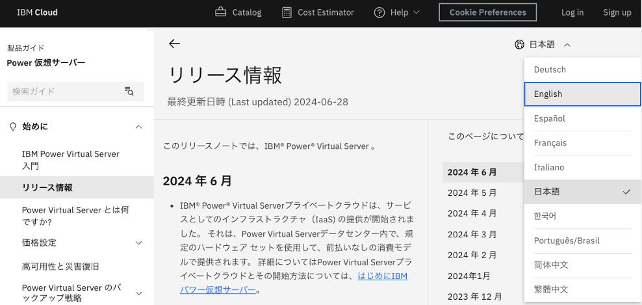Jump to 2024年1月 in page outline

point(469,276)
